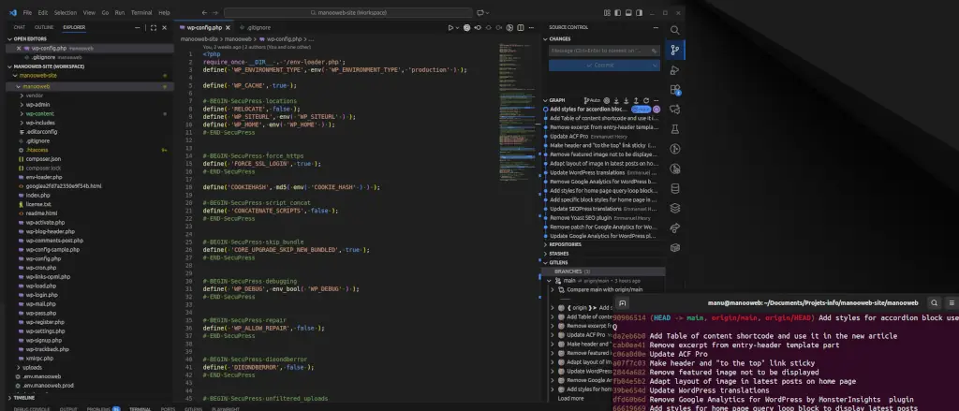
Task: Open the Commit button dropdown arrow
Action: pos(655,65)
